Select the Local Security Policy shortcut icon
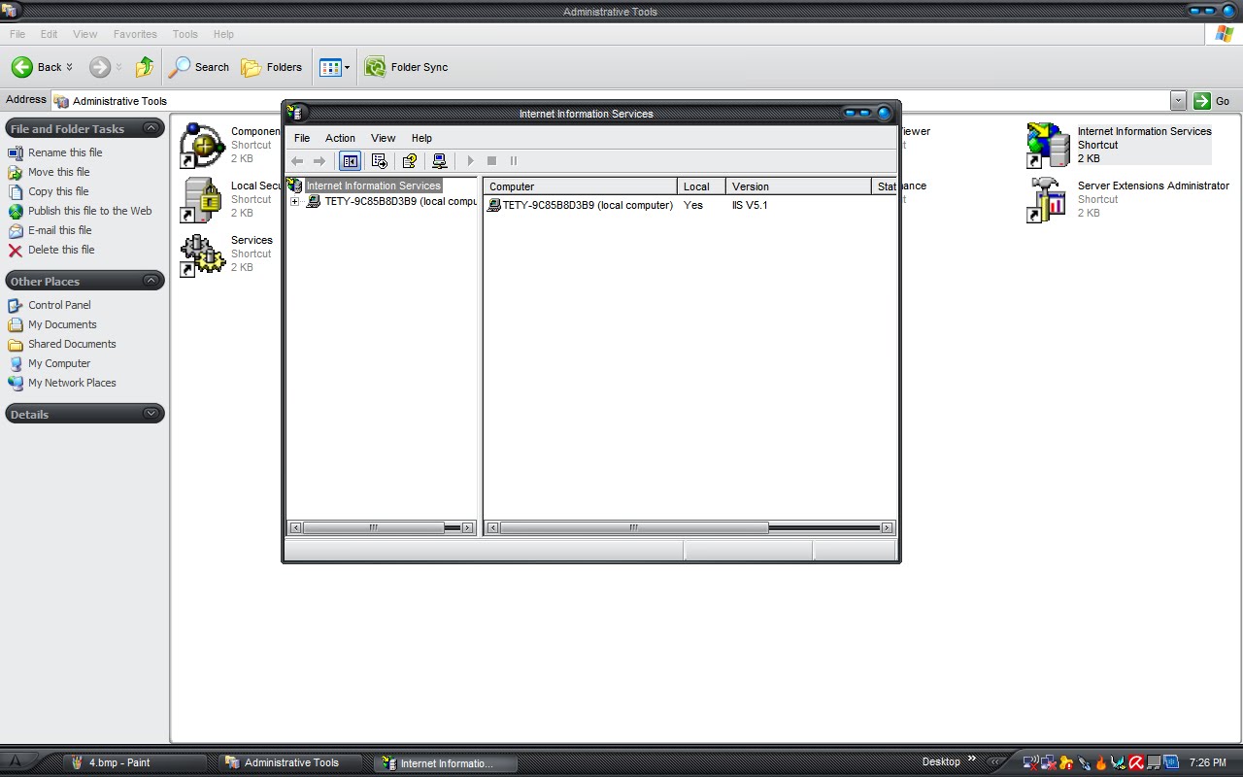1243x777 pixels. 202,200
